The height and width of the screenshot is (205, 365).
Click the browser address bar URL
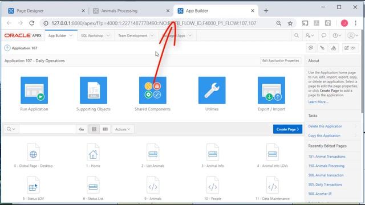coord(153,23)
